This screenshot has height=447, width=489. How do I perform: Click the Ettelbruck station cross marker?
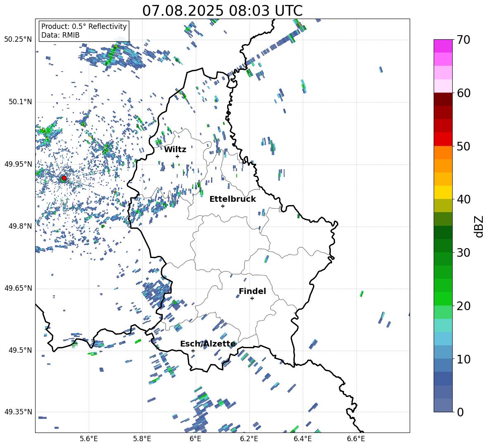click(x=223, y=206)
